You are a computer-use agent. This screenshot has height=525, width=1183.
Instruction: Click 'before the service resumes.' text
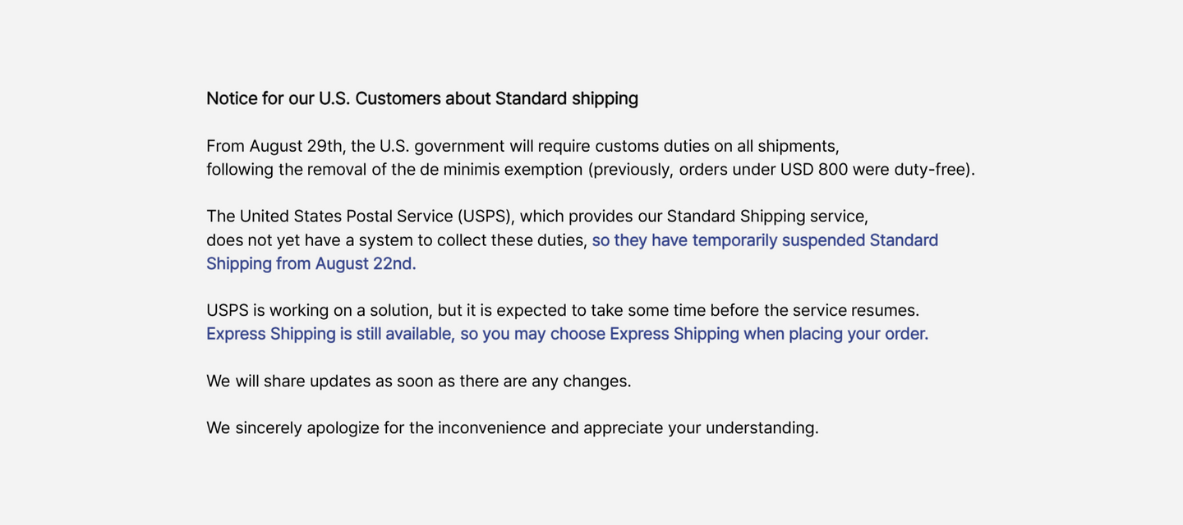[815, 310]
